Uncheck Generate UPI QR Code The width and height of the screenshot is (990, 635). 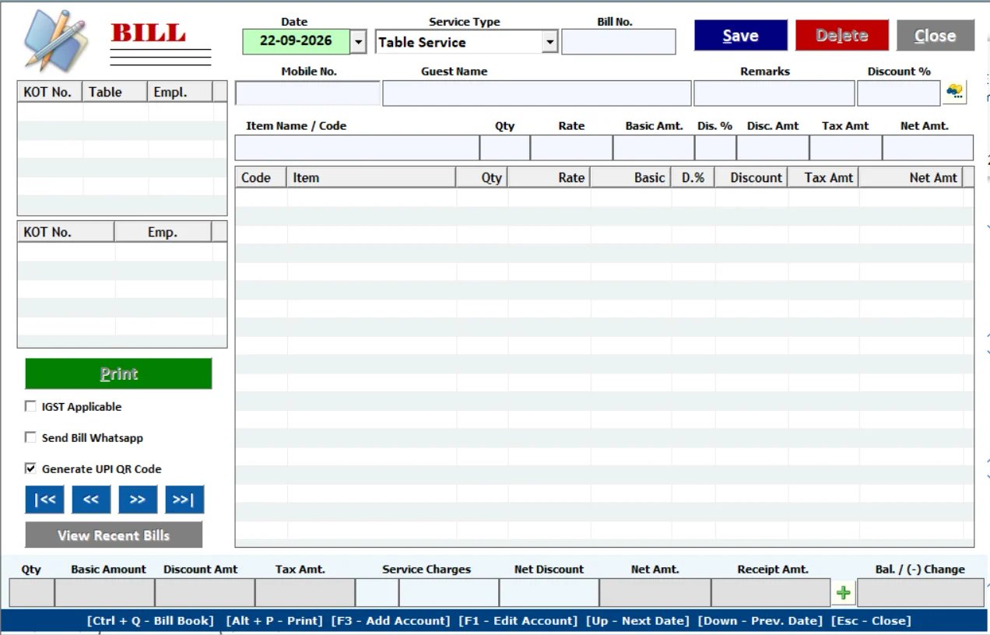(30, 468)
